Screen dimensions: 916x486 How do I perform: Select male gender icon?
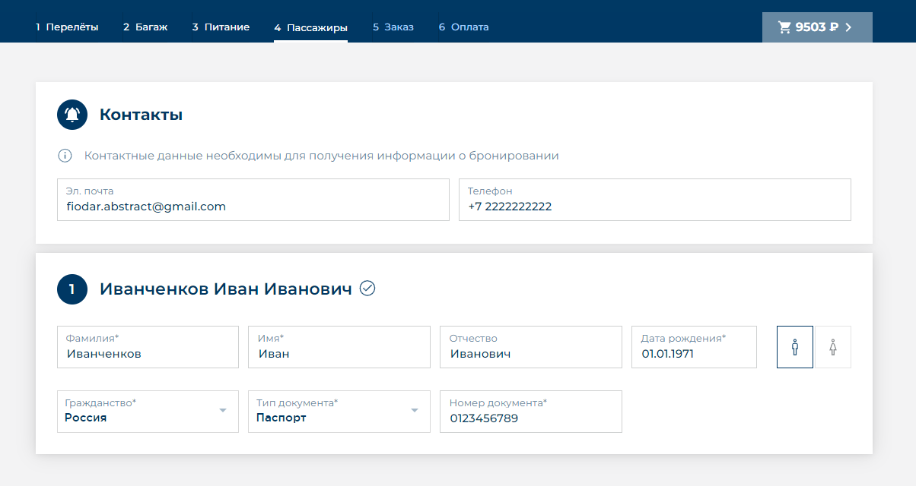tap(795, 347)
